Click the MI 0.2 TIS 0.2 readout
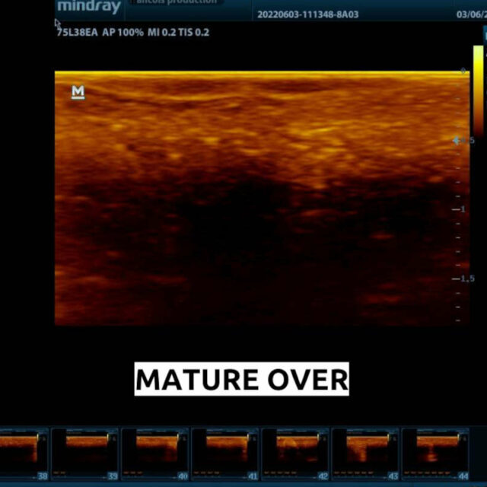The image size is (487, 487). click(178, 32)
